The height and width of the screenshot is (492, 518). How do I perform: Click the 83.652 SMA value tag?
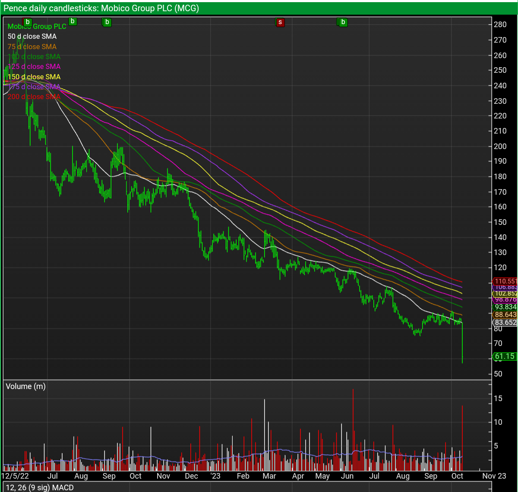[505, 322]
